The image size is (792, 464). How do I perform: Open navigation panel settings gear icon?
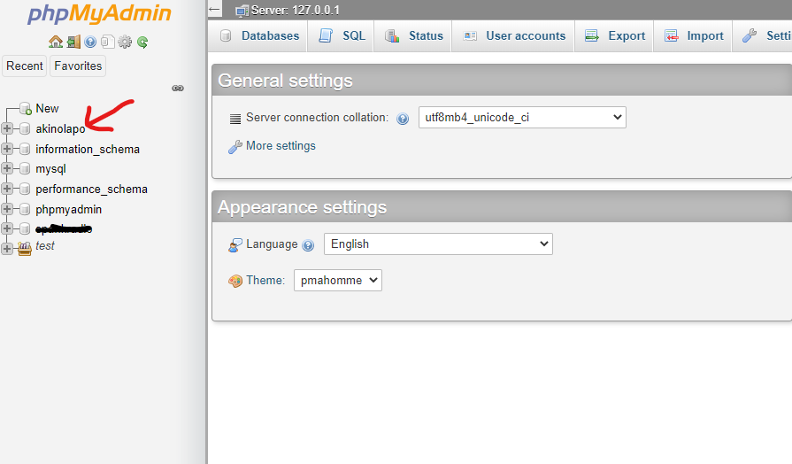[x=125, y=42]
